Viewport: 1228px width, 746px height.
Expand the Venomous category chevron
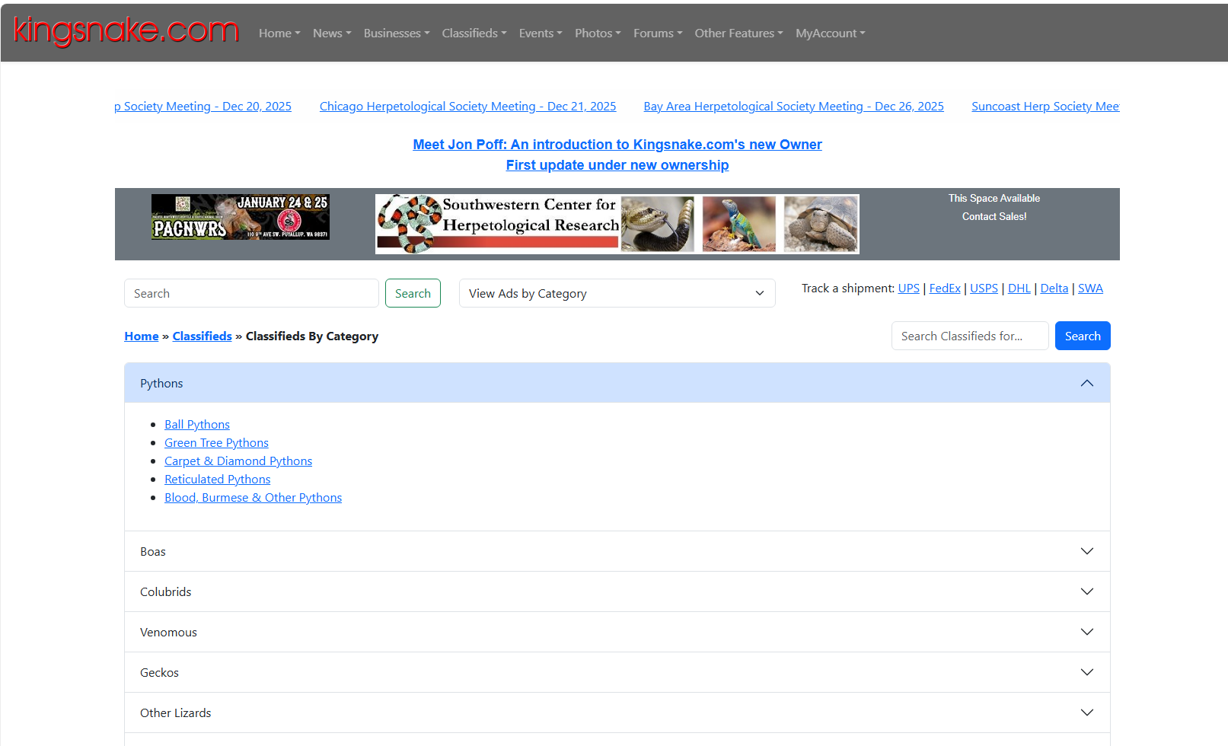coord(1086,632)
